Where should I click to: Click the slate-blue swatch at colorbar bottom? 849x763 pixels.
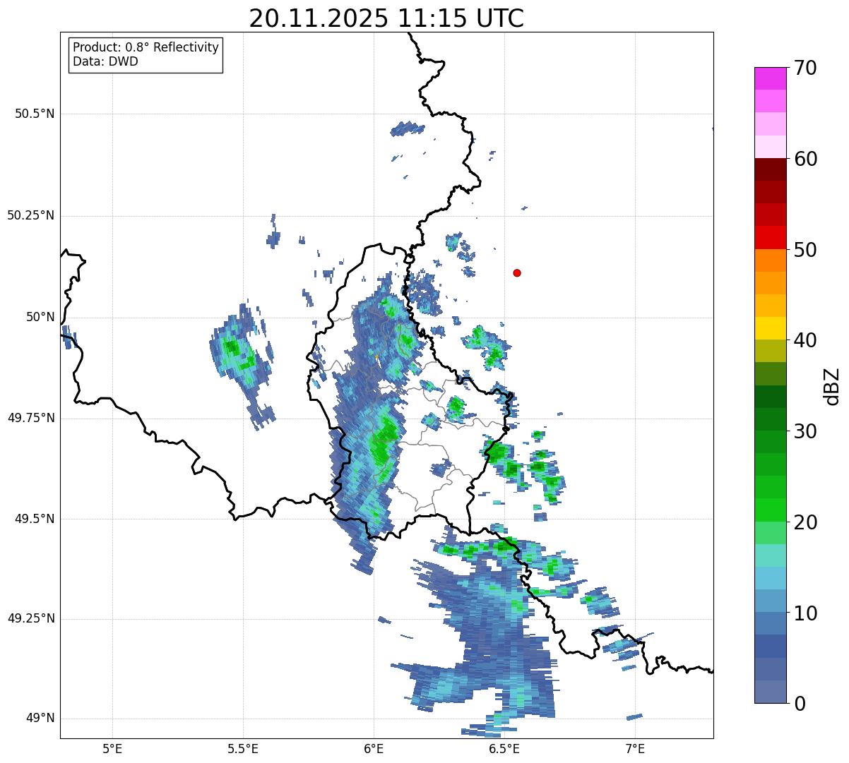770,692
